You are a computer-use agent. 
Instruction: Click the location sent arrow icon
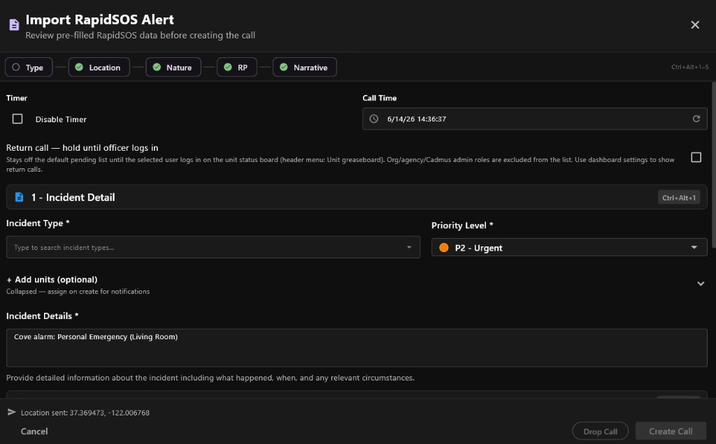(11, 412)
